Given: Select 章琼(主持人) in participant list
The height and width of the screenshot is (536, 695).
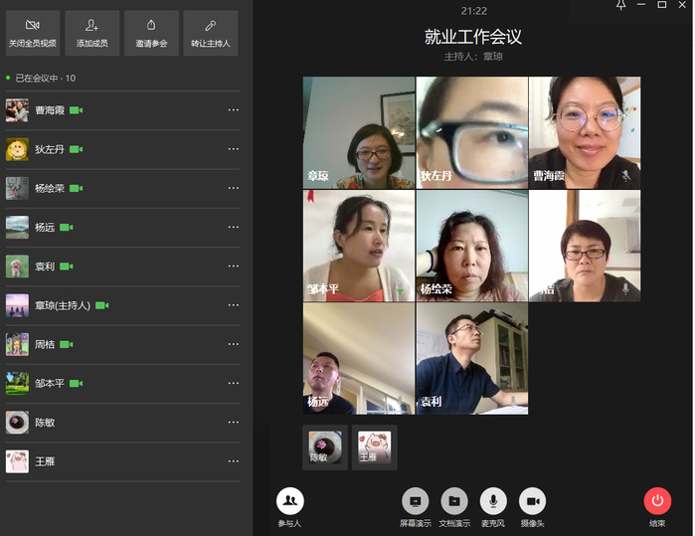Looking at the screenshot, I should (63, 305).
